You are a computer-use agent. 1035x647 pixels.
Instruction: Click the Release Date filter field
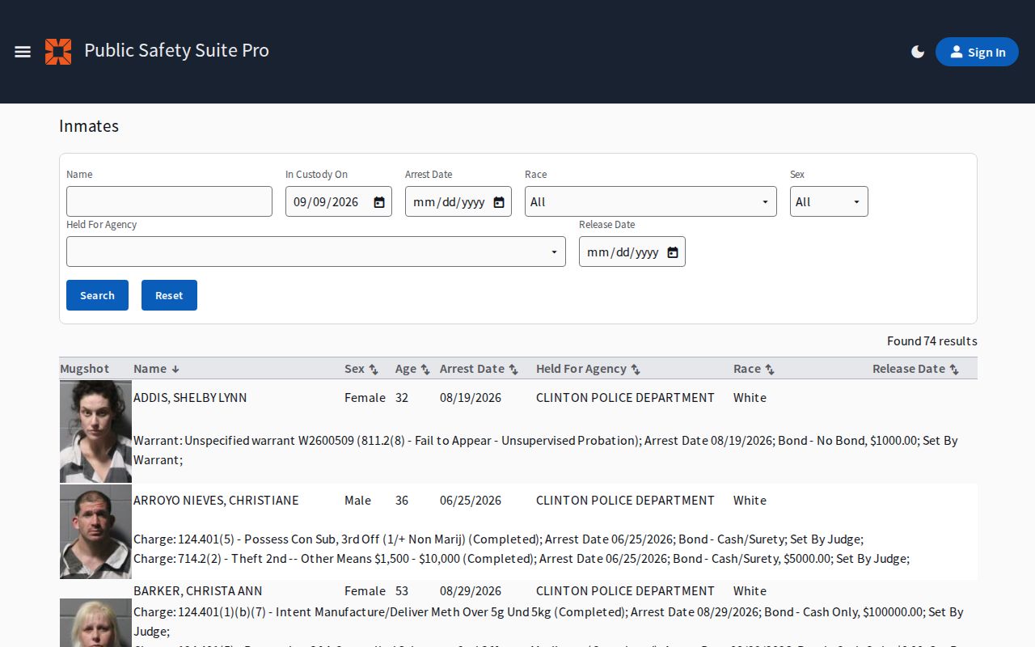[632, 252]
